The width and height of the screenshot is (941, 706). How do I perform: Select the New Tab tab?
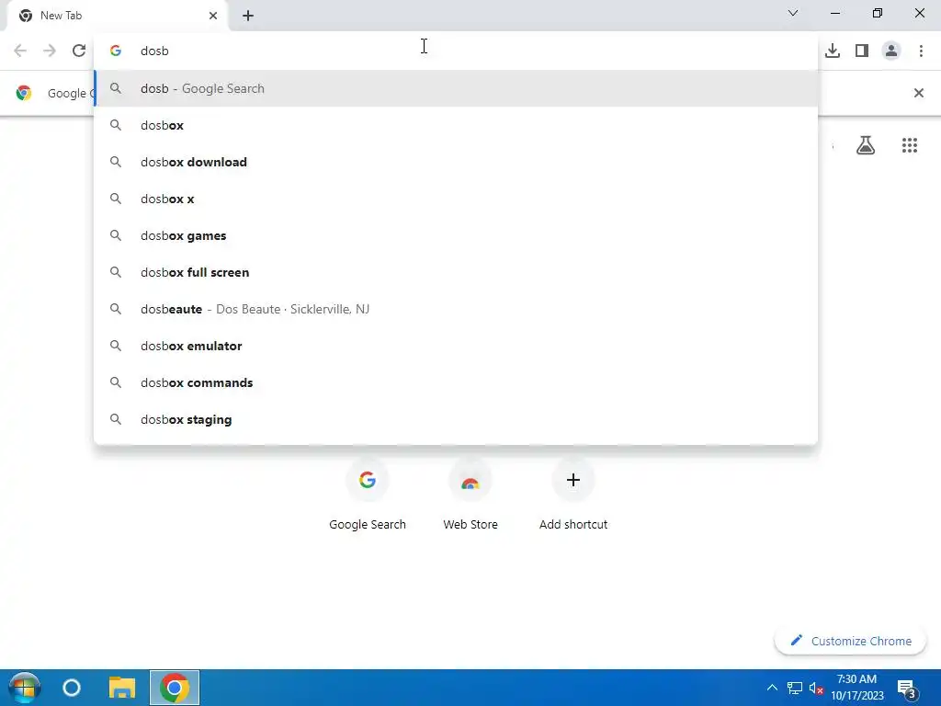(x=117, y=16)
